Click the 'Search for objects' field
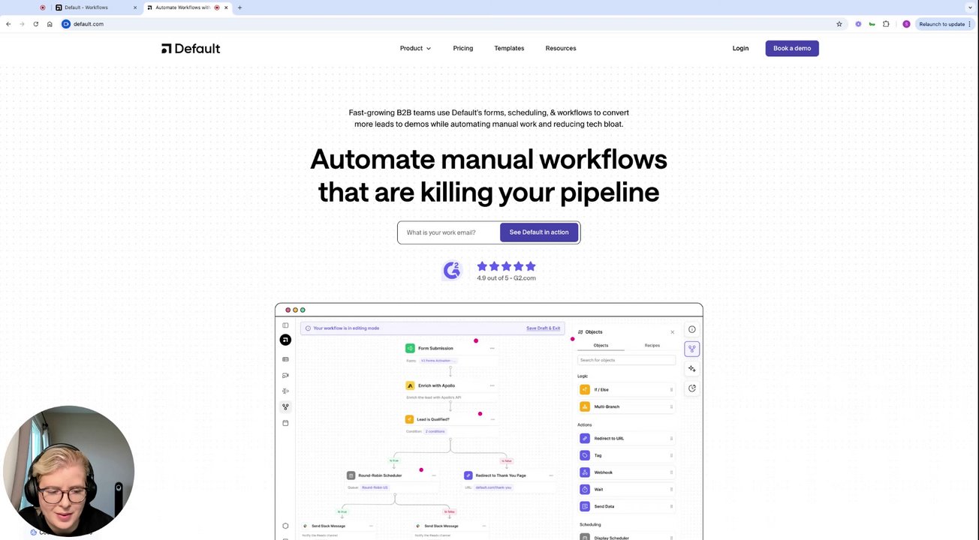Screen dimensions: 979x540 coord(626,360)
